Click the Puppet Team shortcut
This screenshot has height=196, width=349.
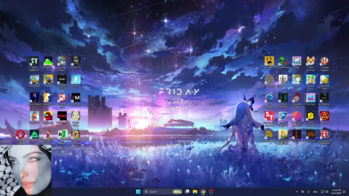(x=283, y=81)
